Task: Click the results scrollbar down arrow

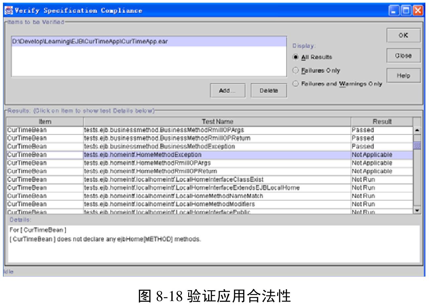Action: [417, 210]
